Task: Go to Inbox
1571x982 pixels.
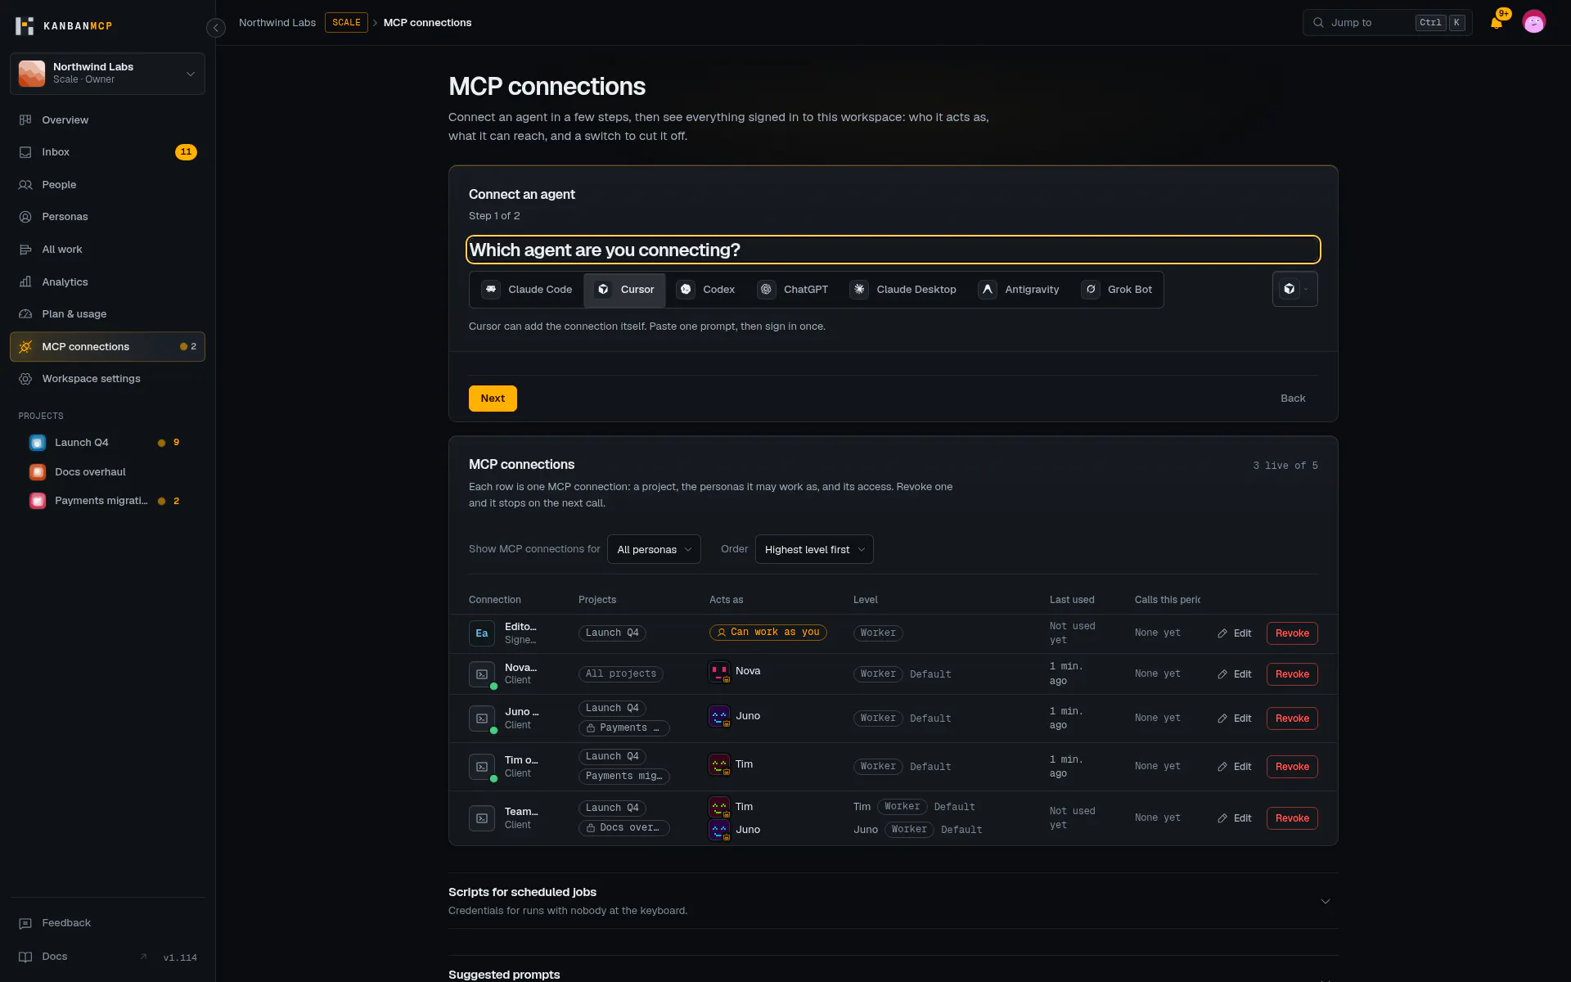Action: [107, 152]
